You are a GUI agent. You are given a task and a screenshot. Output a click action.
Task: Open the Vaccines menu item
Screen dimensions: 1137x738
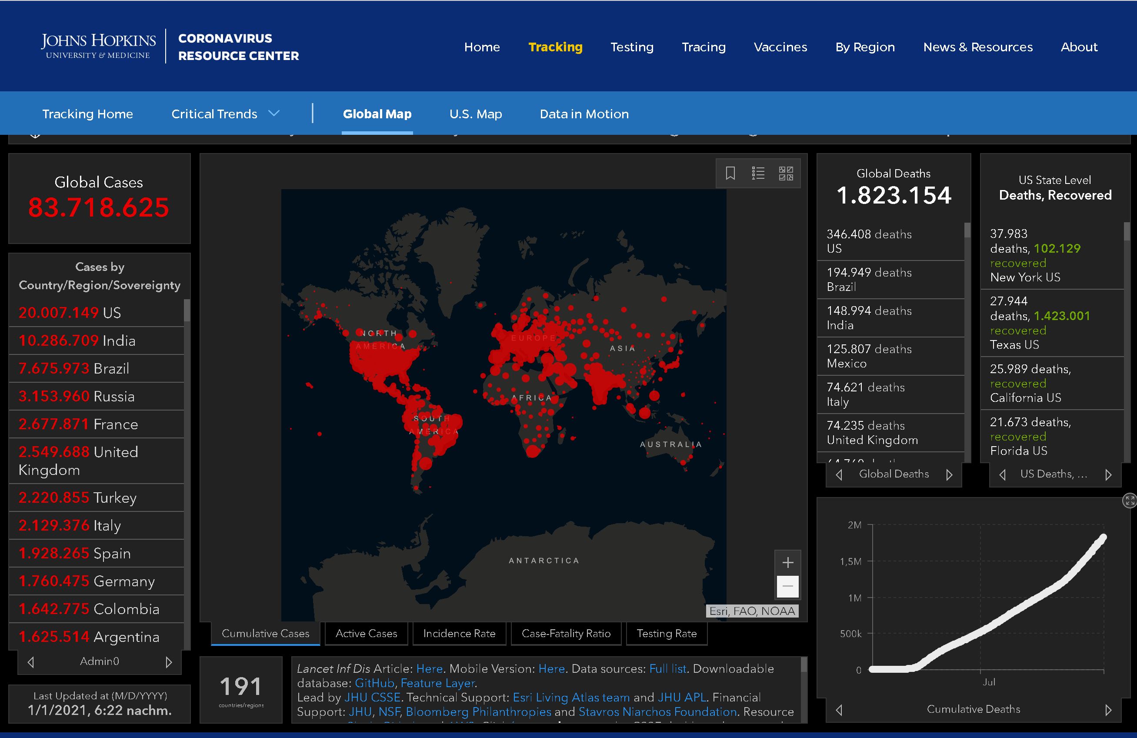780,47
